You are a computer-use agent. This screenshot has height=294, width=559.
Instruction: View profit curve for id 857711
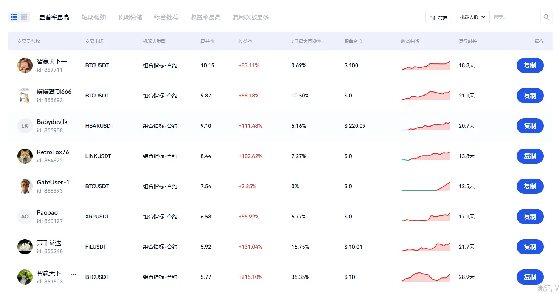425,65
